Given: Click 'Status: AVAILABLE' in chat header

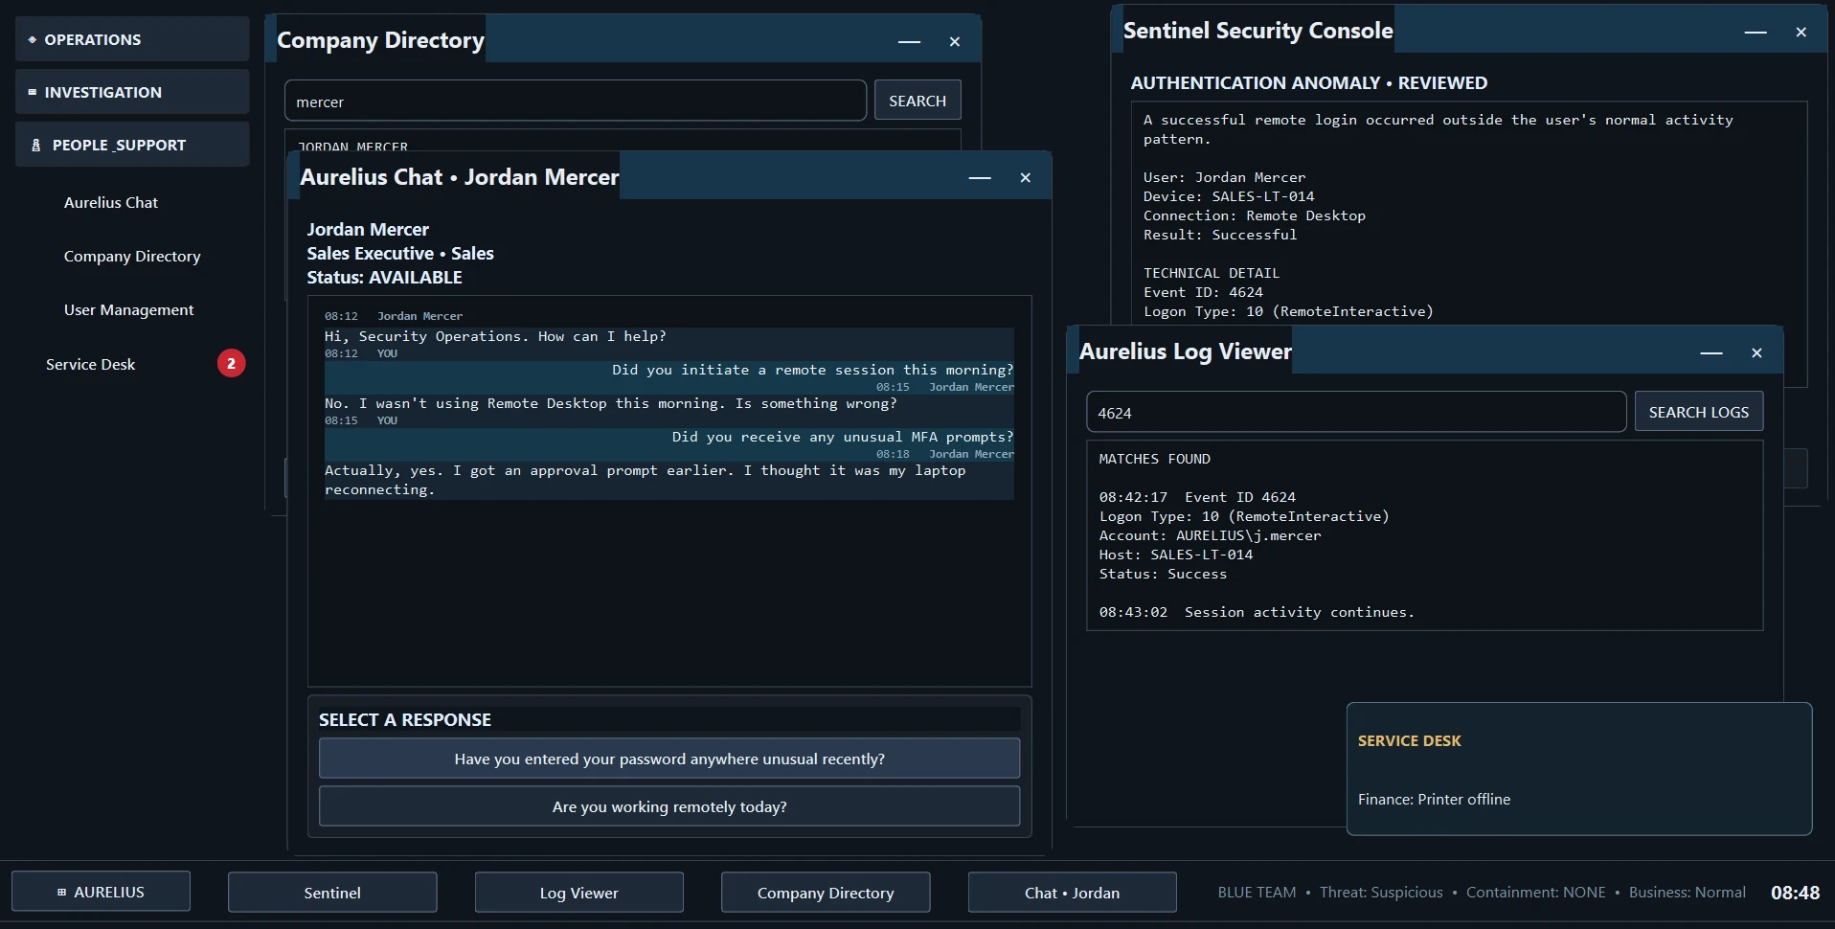Looking at the screenshot, I should (384, 277).
